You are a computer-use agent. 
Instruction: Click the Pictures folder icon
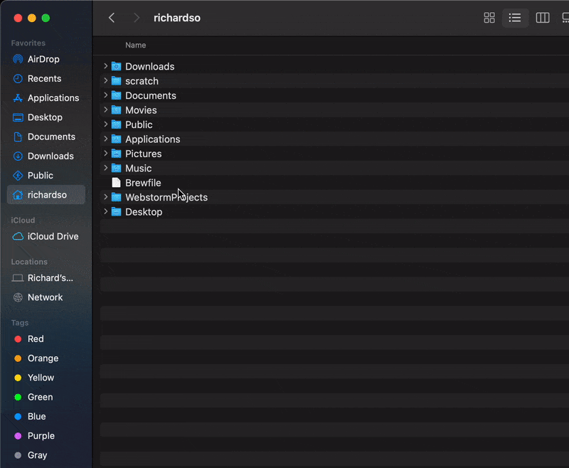(x=116, y=154)
